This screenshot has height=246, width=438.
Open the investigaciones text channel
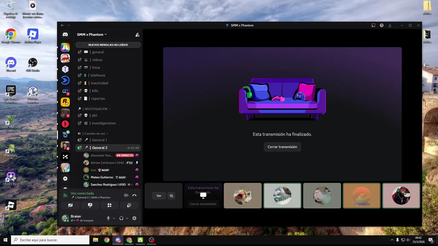pos(108,123)
